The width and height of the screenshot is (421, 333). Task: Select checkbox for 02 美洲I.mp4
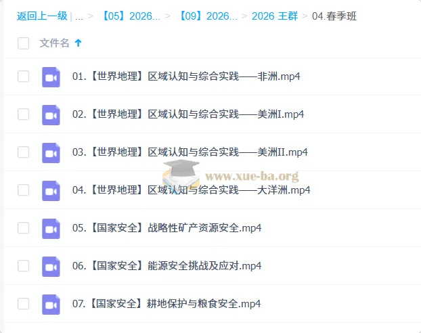24,114
